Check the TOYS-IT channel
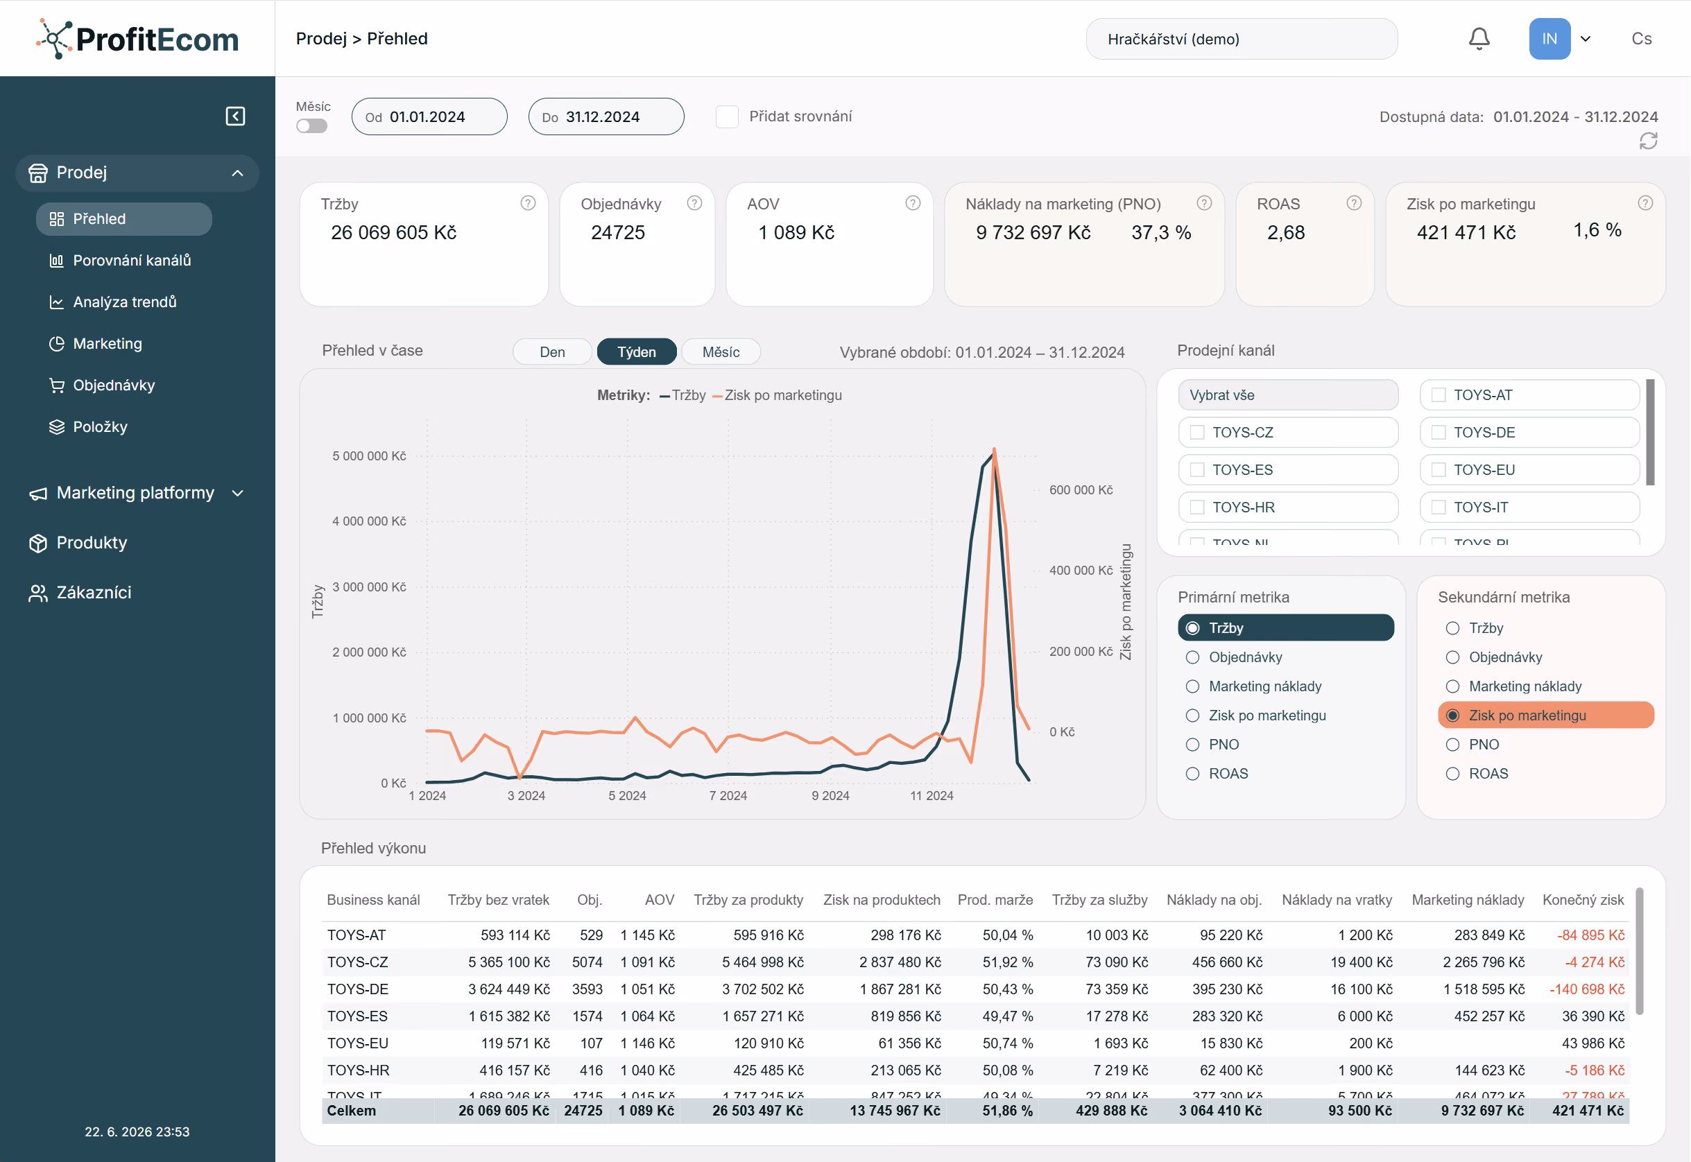Screen dimensions: 1691x1162 click(1439, 508)
